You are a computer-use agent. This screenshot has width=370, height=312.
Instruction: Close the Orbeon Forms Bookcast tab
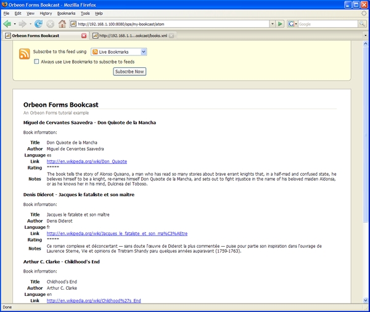84,36
